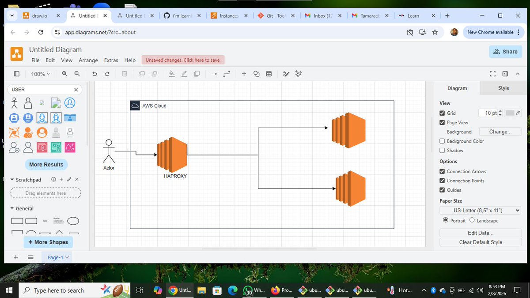The width and height of the screenshot is (530, 298).
Task: Click the Edit Data button
Action: [481, 233]
